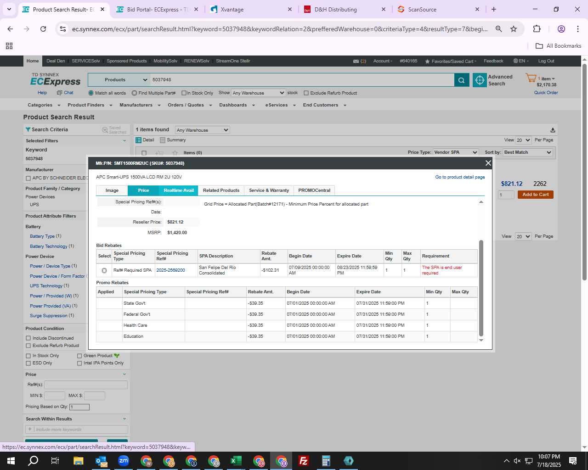Toggle Exclude Refurb Product checkbox in search bar

tap(306, 93)
